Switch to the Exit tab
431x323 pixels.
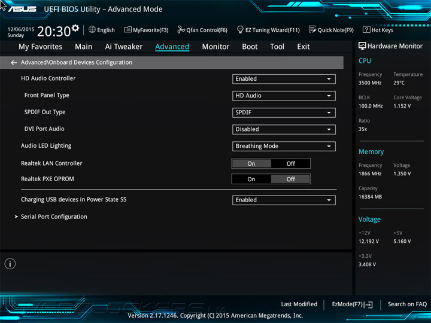(303, 47)
